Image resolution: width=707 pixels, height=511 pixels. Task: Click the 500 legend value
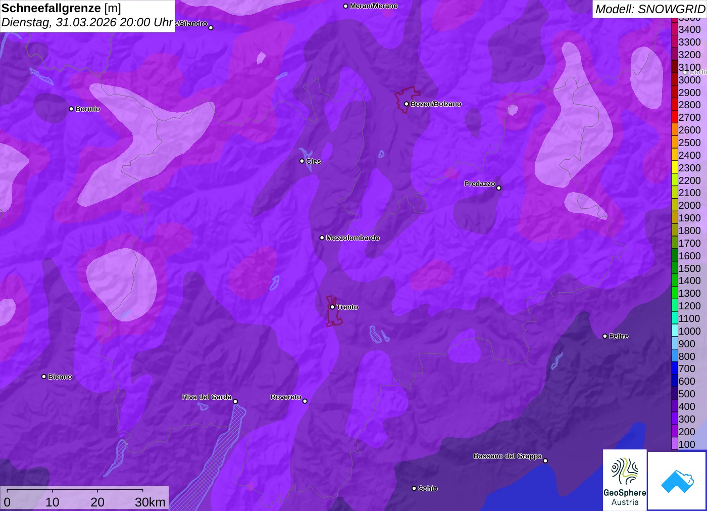click(x=687, y=394)
